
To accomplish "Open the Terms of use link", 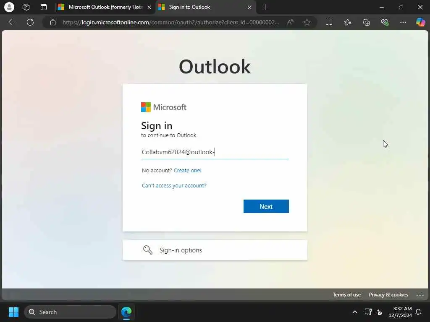I will pyautogui.click(x=346, y=295).
